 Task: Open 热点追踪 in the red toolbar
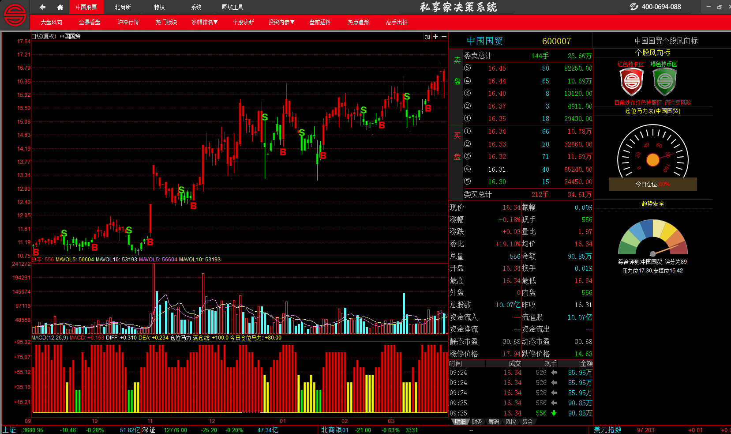(x=358, y=22)
